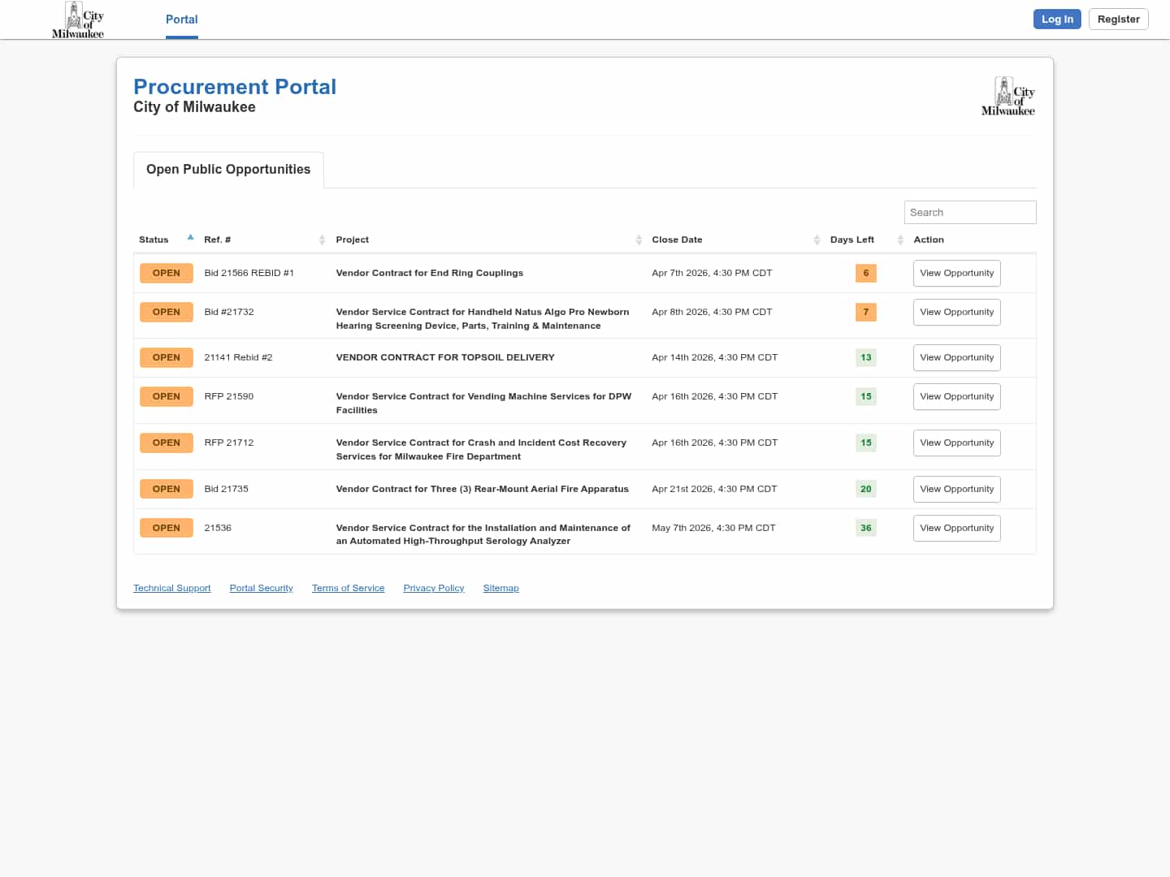
Task: Open the Privacy Policy link
Action: pos(433,588)
